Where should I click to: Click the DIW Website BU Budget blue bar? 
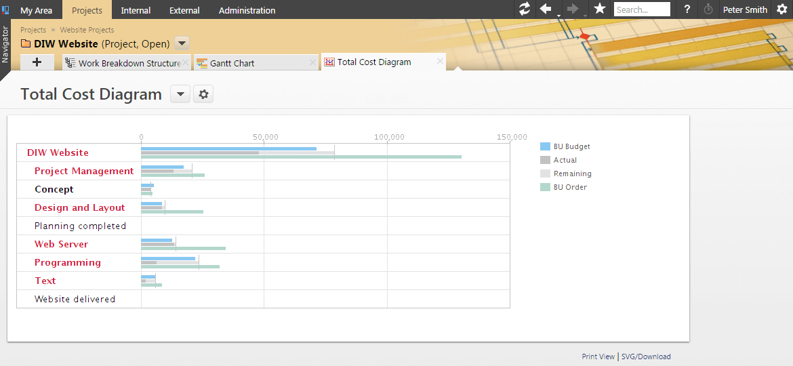tap(228, 148)
